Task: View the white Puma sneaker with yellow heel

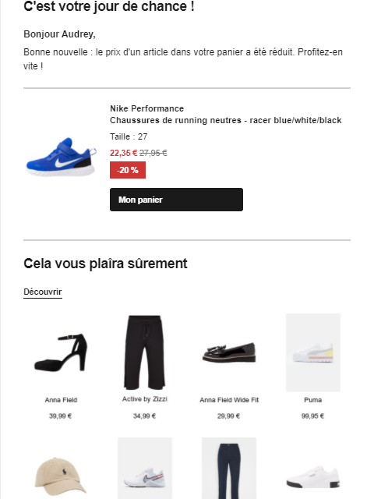Action: coord(313,352)
